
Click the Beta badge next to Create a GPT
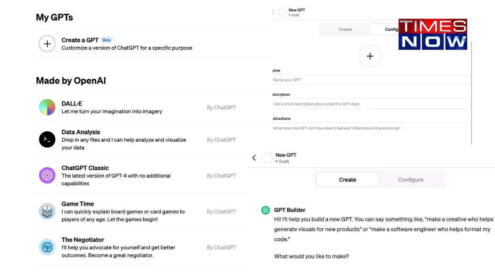click(x=106, y=40)
